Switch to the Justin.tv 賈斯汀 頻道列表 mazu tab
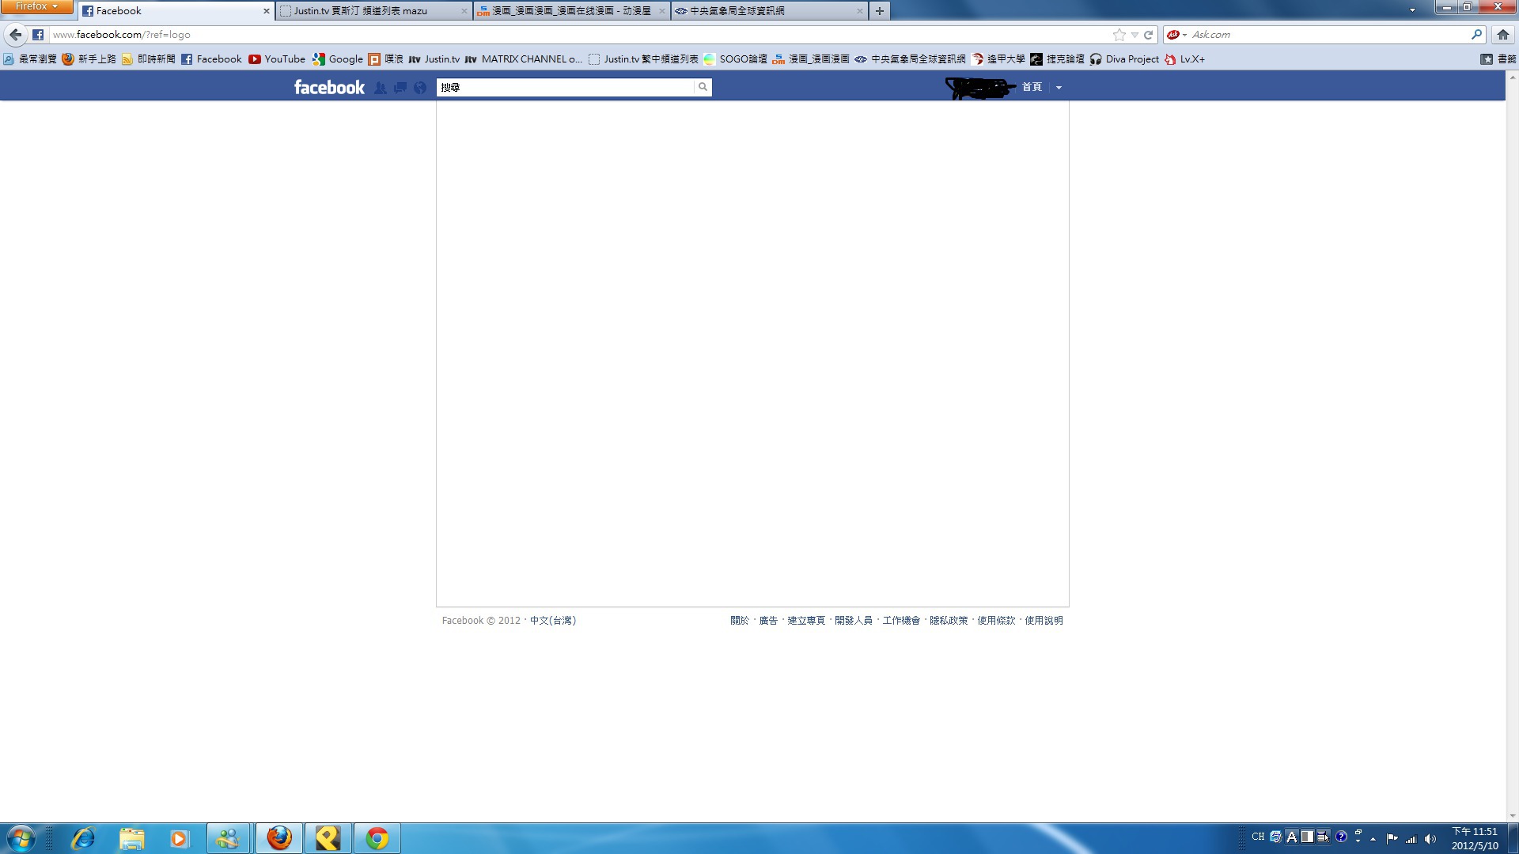 tap(374, 11)
